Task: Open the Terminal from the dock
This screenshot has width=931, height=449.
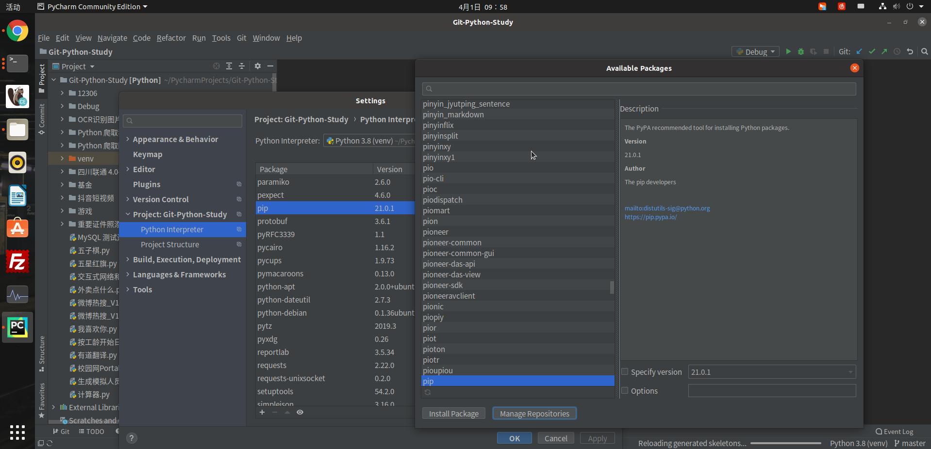Action: pyautogui.click(x=17, y=64)
